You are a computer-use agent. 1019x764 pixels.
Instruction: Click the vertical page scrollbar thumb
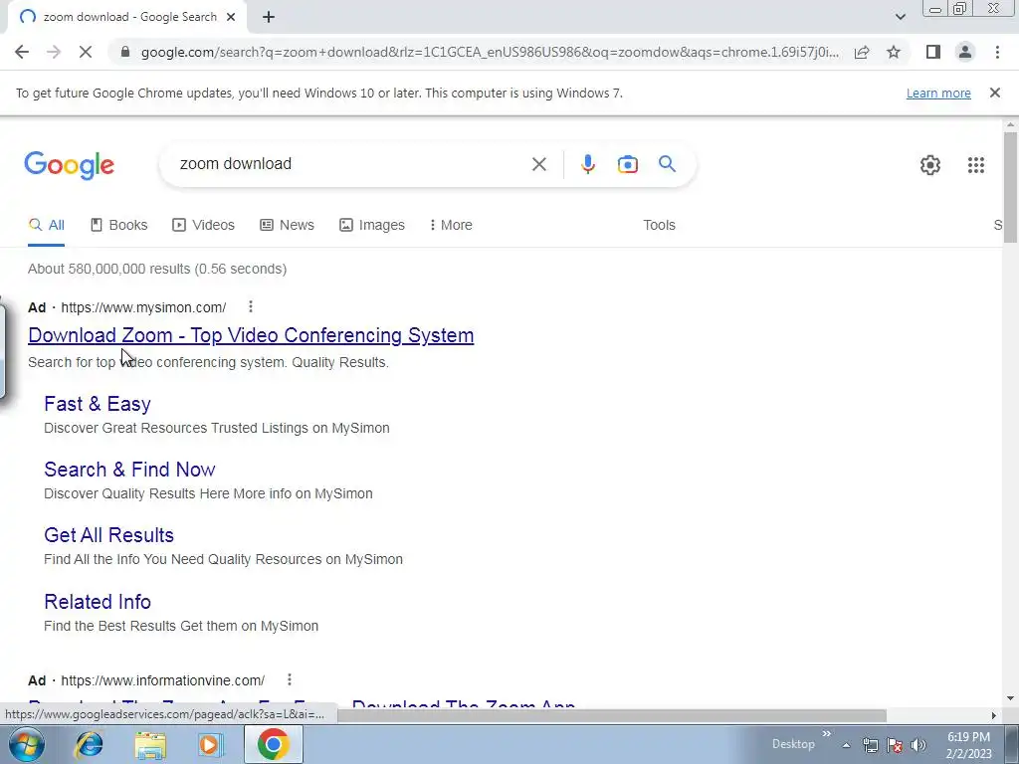point(1010,187)
